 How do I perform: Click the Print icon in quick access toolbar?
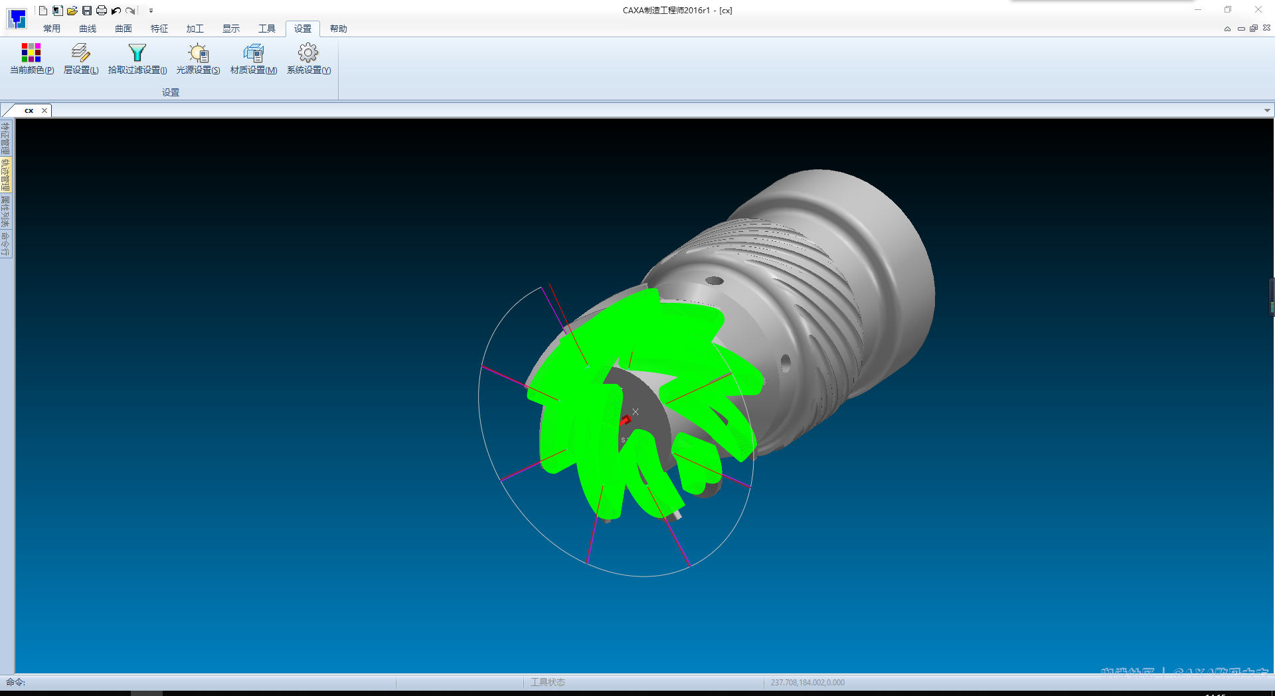(102, 11)
